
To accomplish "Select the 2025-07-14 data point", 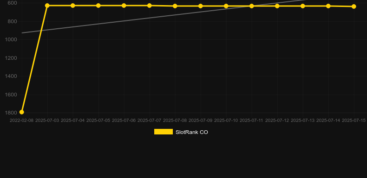I will 328,6.
